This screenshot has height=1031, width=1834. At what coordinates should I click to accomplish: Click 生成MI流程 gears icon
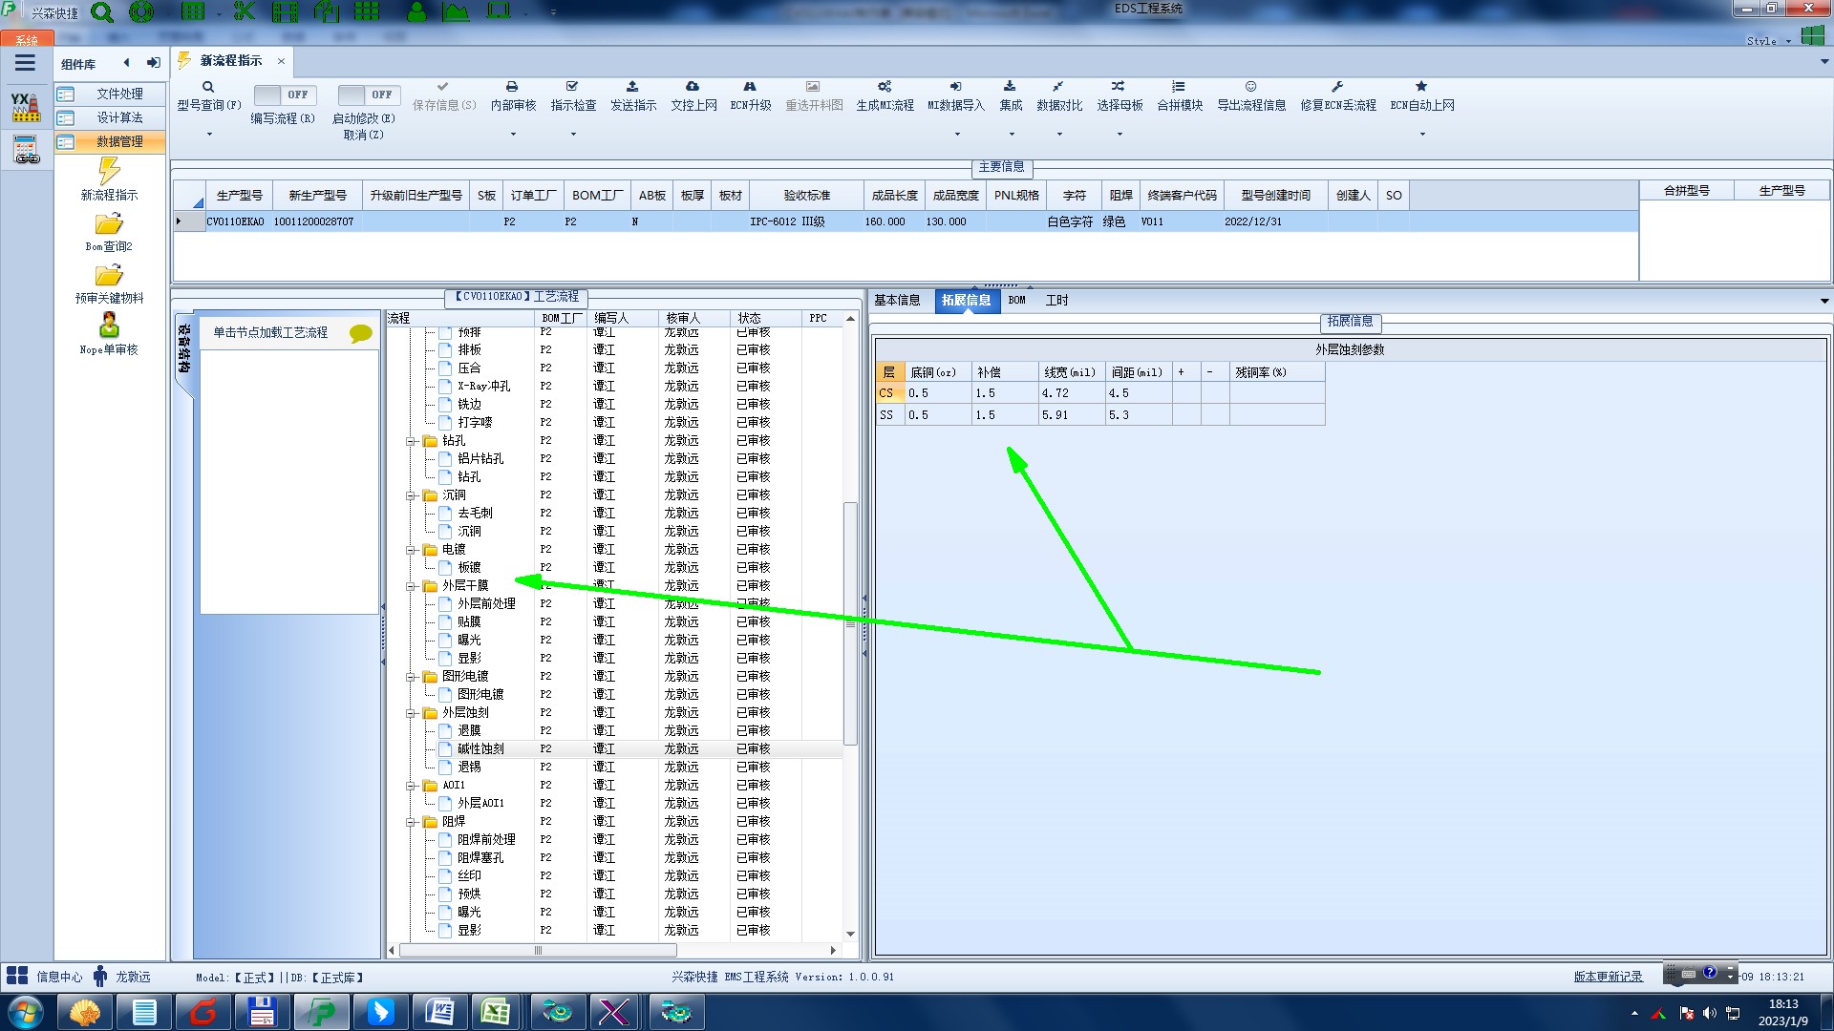point(885,87)
